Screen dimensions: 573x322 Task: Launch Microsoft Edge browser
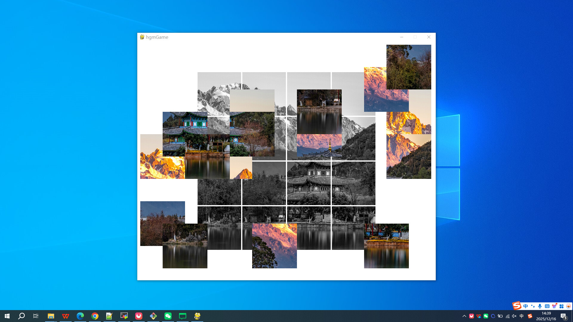(80, 316)
